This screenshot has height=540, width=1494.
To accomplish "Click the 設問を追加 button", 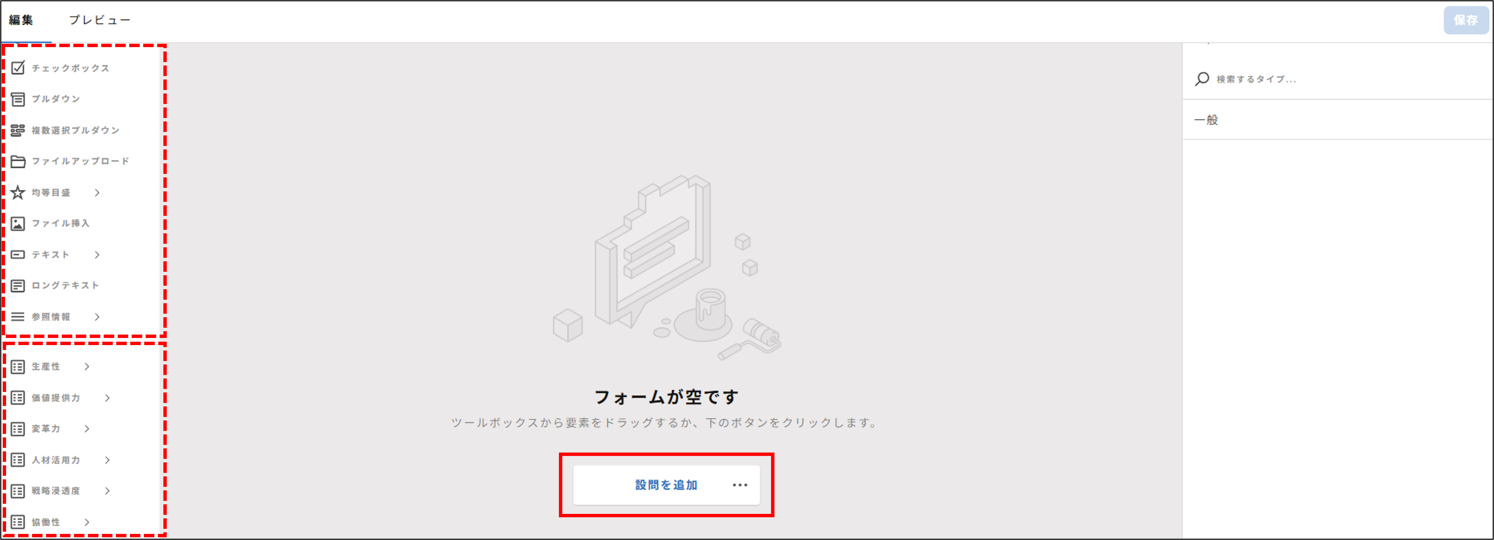I will tap(666, 485).
